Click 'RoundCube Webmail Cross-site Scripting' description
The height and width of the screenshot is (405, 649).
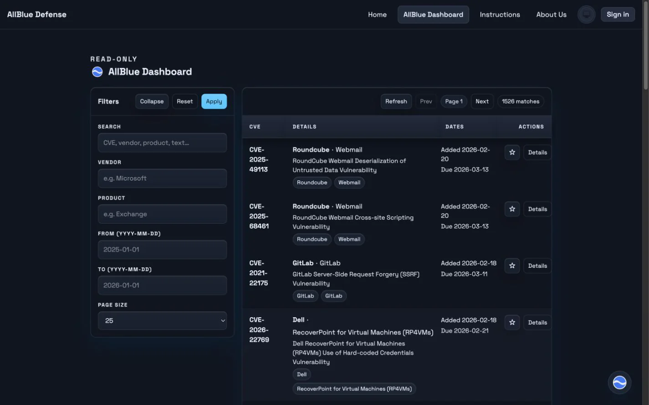(353, 222)
